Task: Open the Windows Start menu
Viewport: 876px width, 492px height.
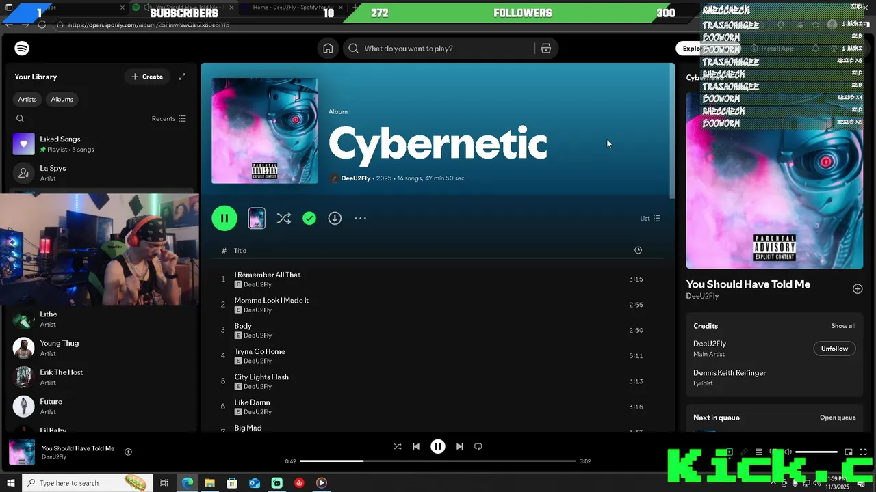Action: 10,483
